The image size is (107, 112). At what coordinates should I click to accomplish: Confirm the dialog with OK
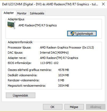[x=53, y=107]
